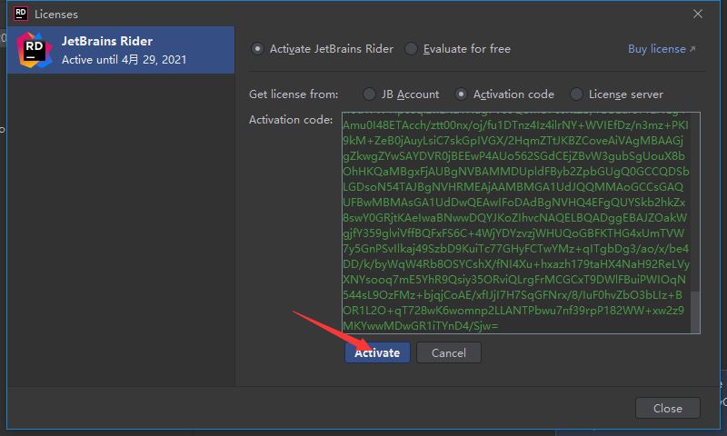Click the 'Active until 4月 29, 2021' text

click(x=124, y=60)
